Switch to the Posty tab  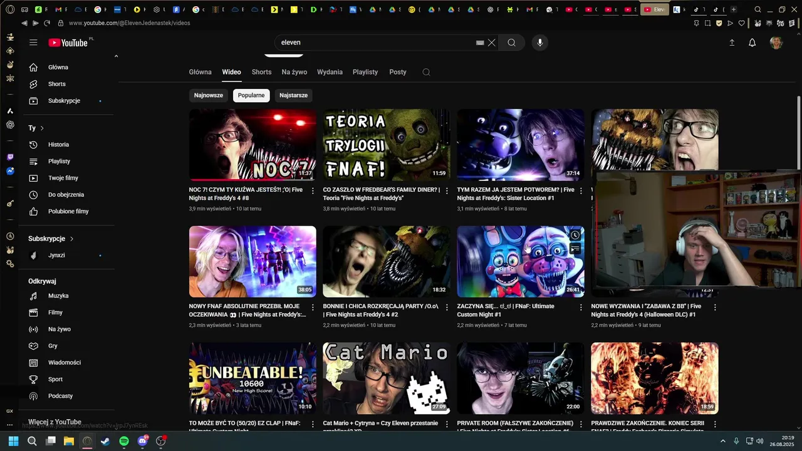398,72
